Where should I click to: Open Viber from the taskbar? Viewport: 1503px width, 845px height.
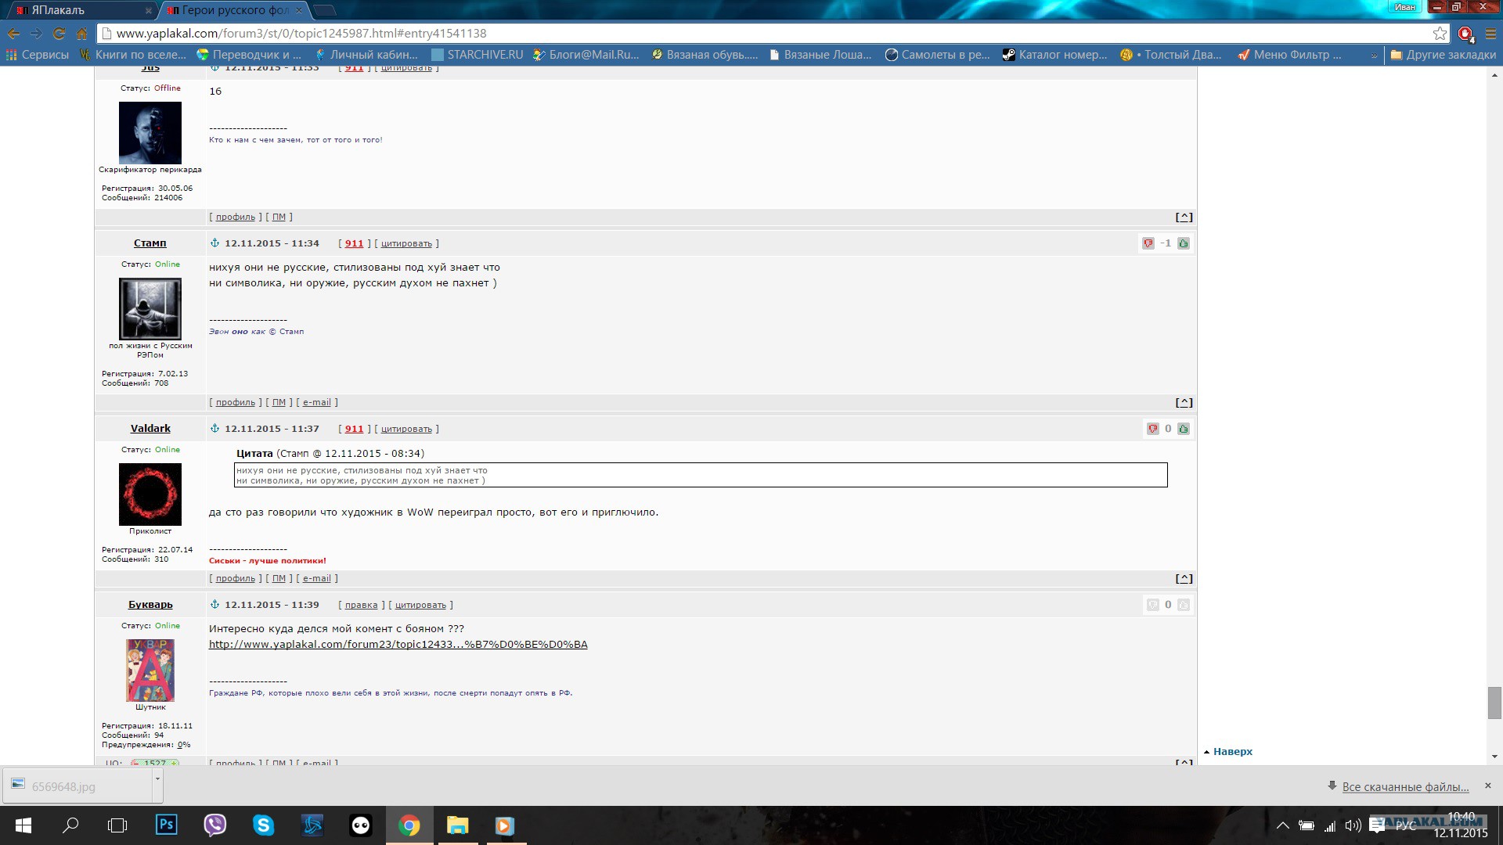[x=214, y=825]
